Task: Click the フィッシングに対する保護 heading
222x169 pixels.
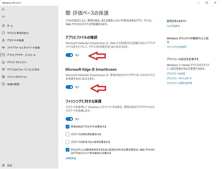Action: 83,101
